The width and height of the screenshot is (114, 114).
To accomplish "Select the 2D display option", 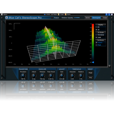I will click(98, 27).
